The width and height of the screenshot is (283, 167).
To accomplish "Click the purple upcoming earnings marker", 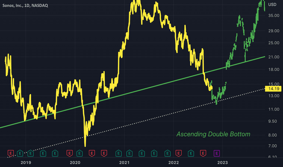I will click(217, 153).
